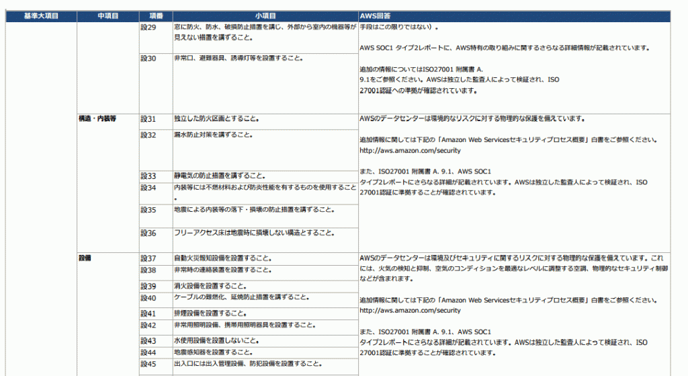Click the 消火設備を設置すること text
This screenshot has height=376, width=688.
click(x=210, y=286)
